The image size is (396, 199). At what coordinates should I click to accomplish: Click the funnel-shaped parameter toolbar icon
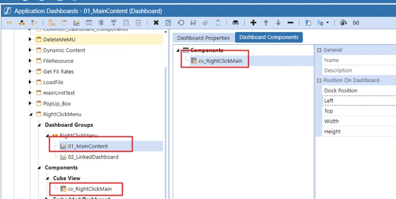114,22
